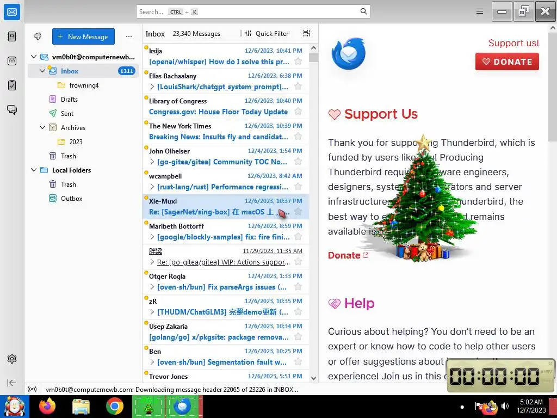Click the Santa start button
The image size is (557, 418).
coord(14,406)
